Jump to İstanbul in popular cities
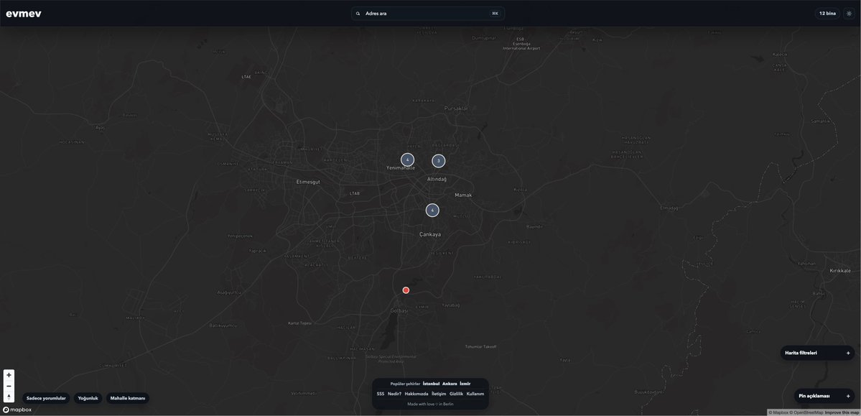Image resolution: width=861 pixels, height=416 pixels. [x=431, y=384]
